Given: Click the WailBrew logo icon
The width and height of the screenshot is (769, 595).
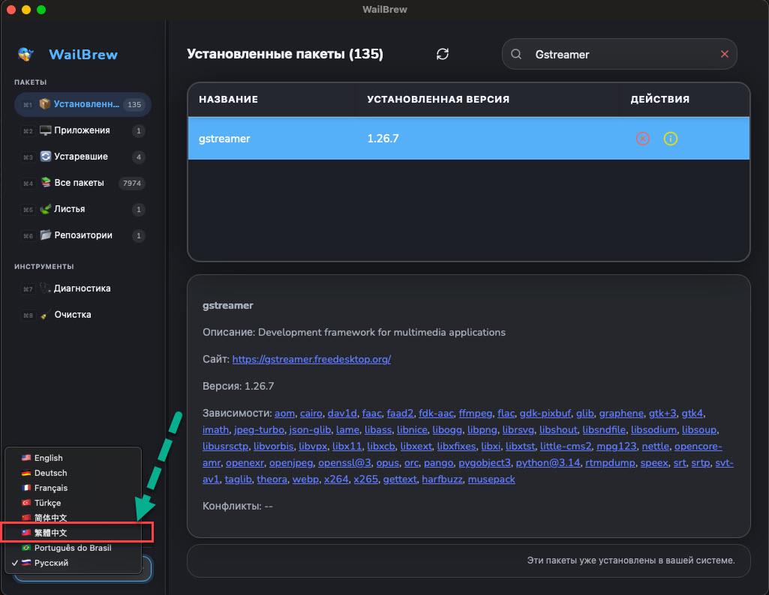Looking at the screenshot, I should [x=26, y=54].
